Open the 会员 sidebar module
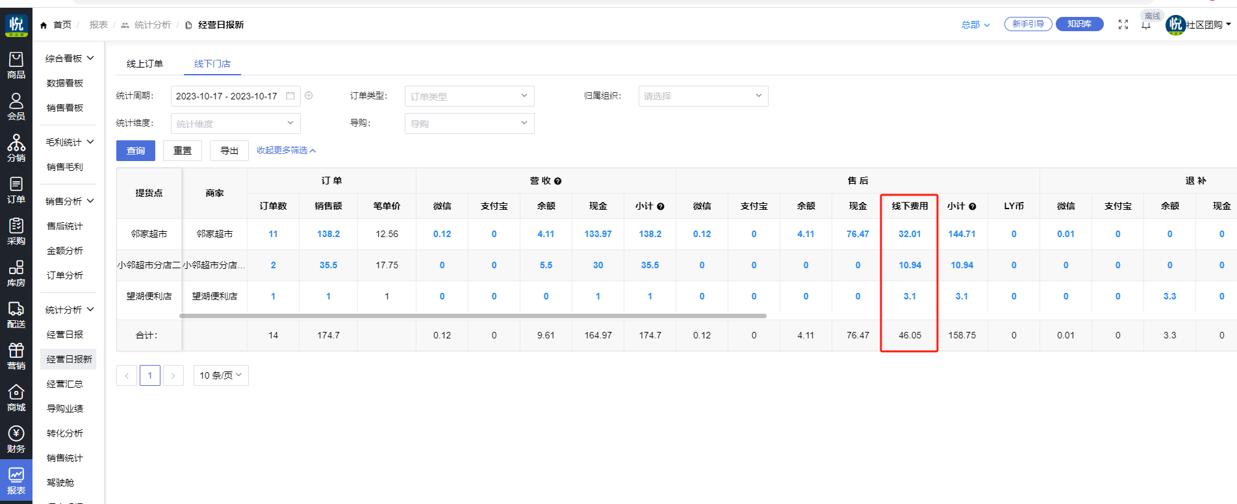Image resolution: width=1237 pixels, height=504 pixels. pyautogui.click(x=16, y=107)
